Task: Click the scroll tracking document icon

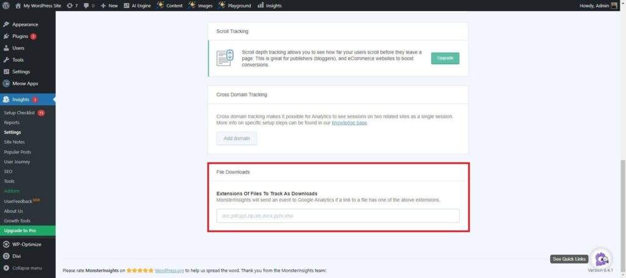Action: click(x=225, y=58)
